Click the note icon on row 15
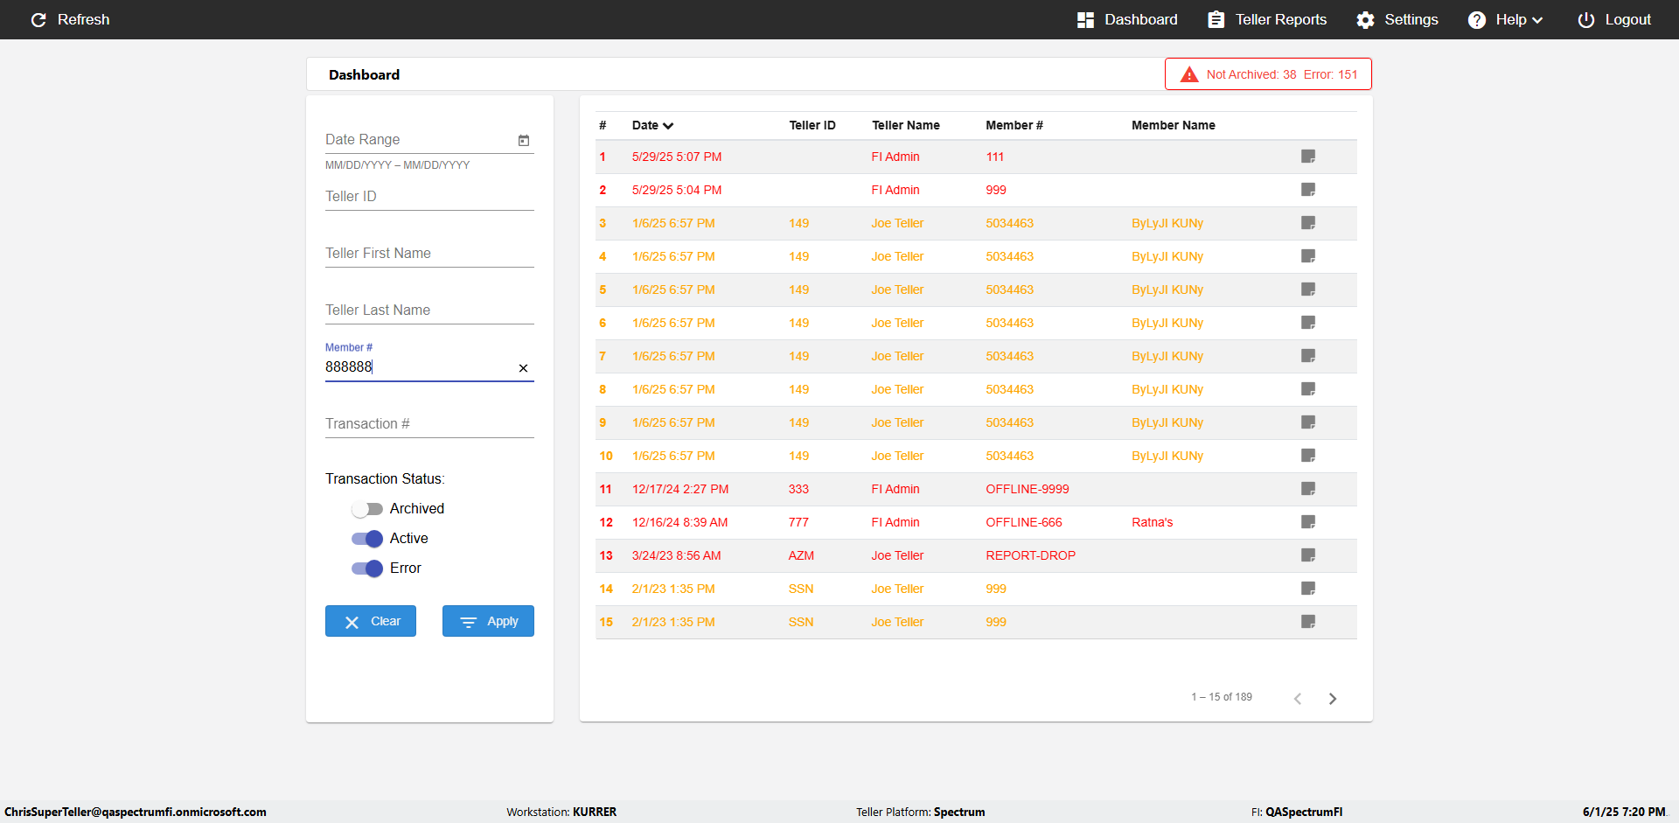Viewport: 1679px width, 823px height. [x=1307, y=622]
